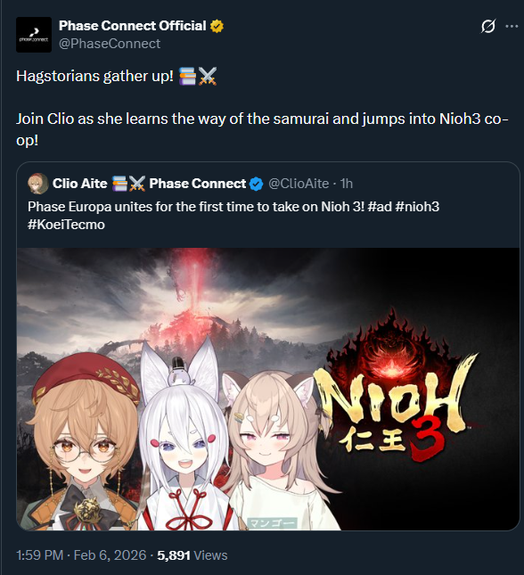Click the gold verified badge of Phase Connect
Viewport: 524px width, 575px height.
pos(217,26)
